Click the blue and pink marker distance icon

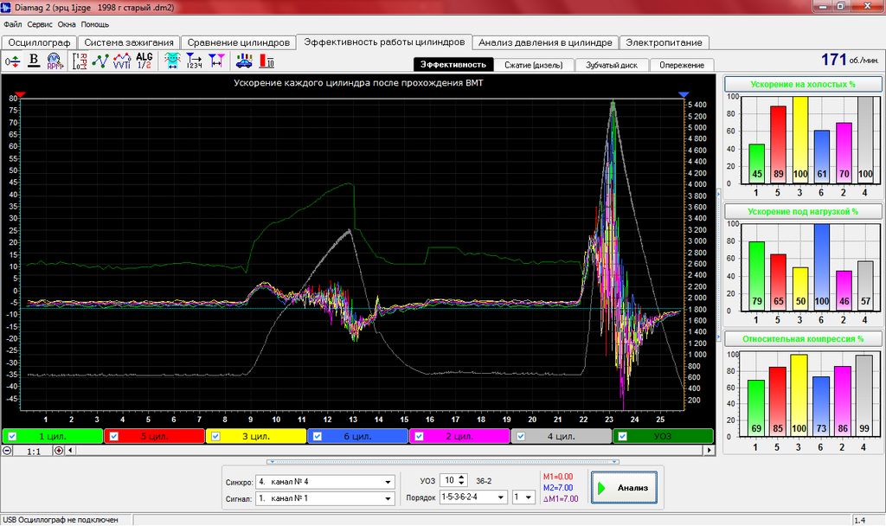click(x=216, y=61)
